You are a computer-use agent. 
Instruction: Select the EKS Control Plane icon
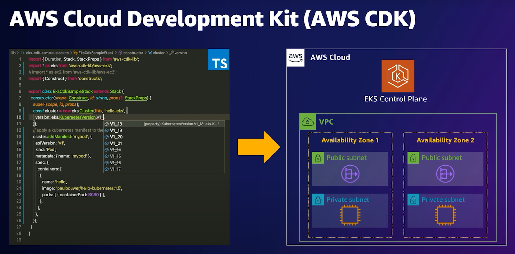coord(398,76)
